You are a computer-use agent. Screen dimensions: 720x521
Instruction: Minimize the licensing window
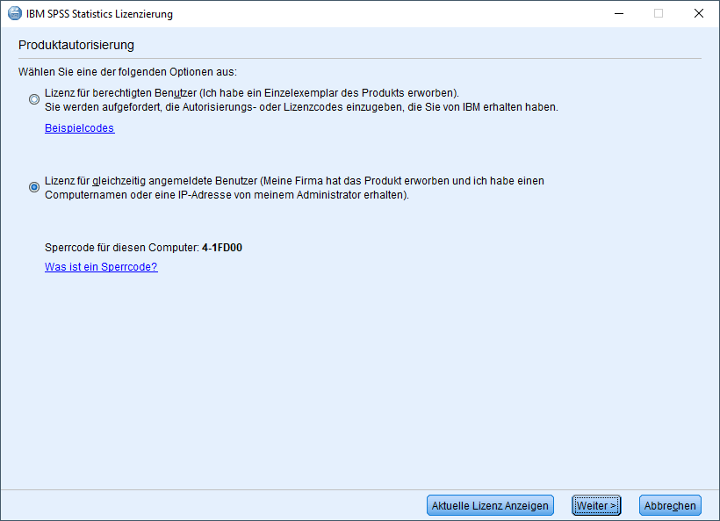tap(619, 13)
